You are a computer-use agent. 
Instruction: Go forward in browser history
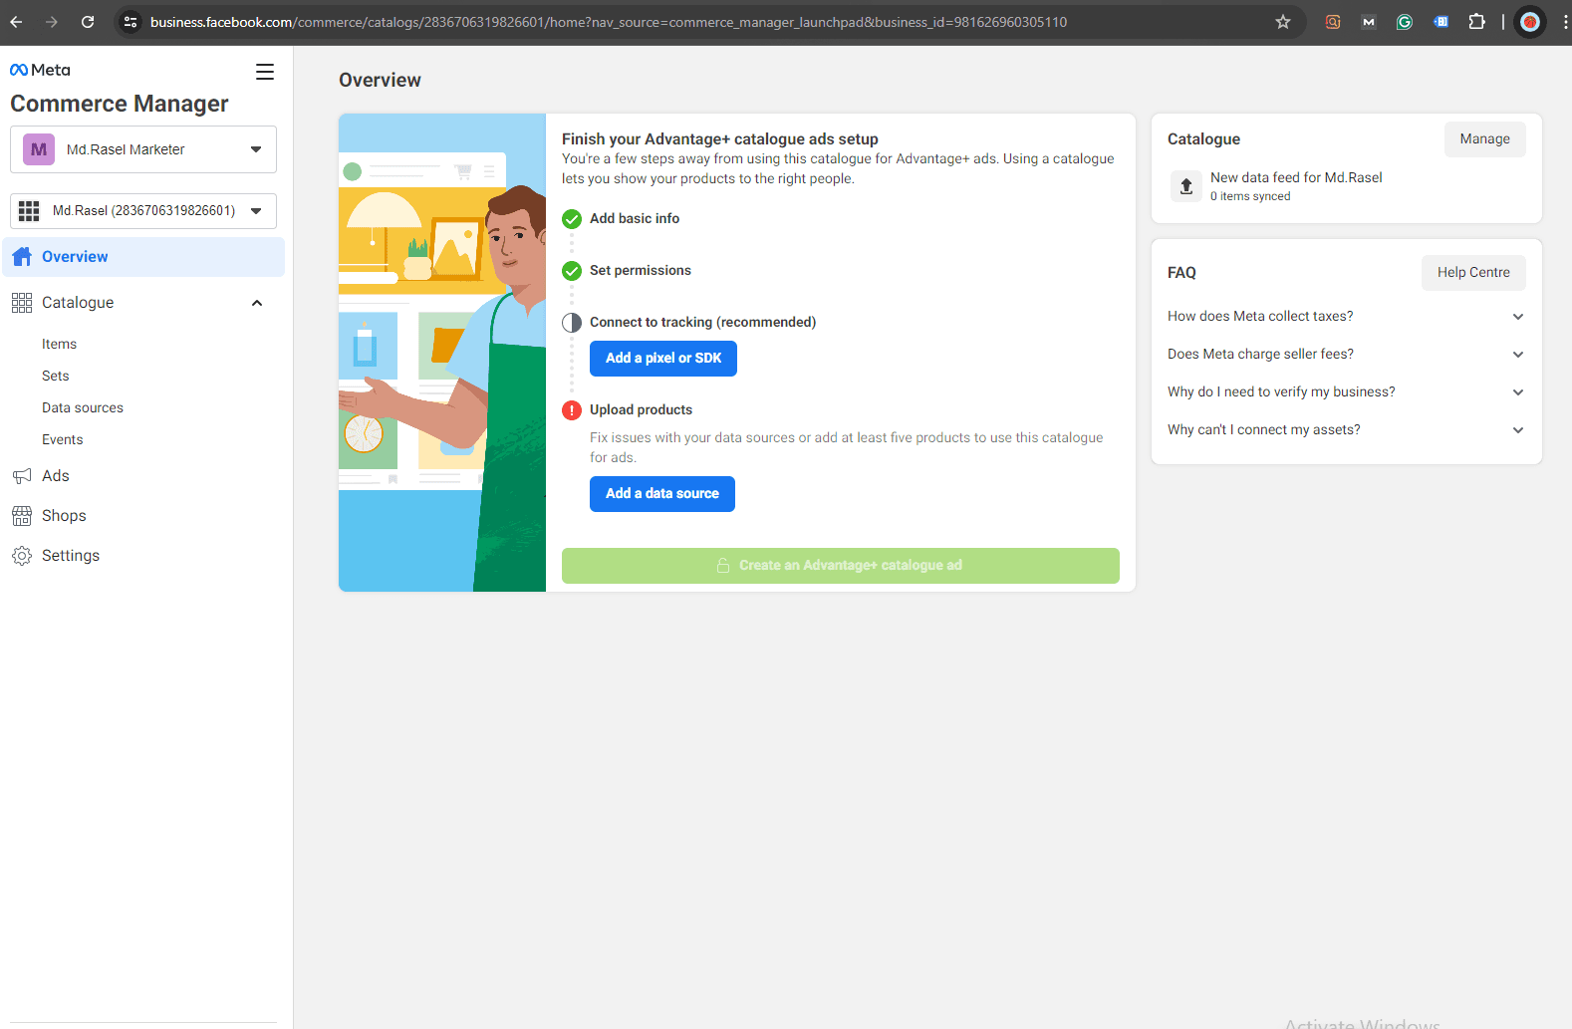coord(52,22)
